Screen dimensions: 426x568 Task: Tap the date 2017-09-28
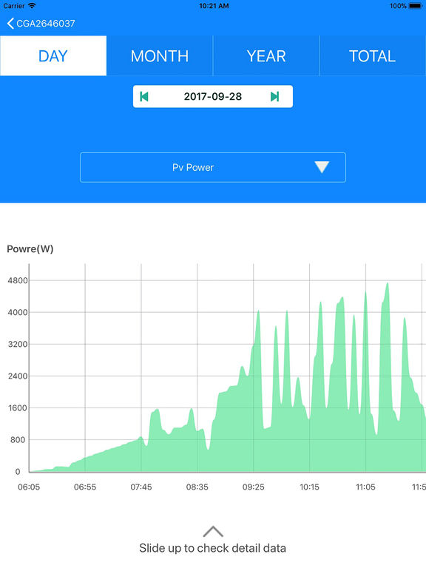[213, 97]
